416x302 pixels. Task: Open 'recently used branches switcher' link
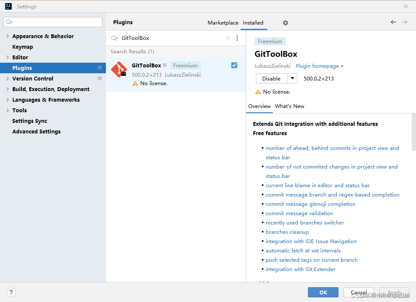click(305, 223)
